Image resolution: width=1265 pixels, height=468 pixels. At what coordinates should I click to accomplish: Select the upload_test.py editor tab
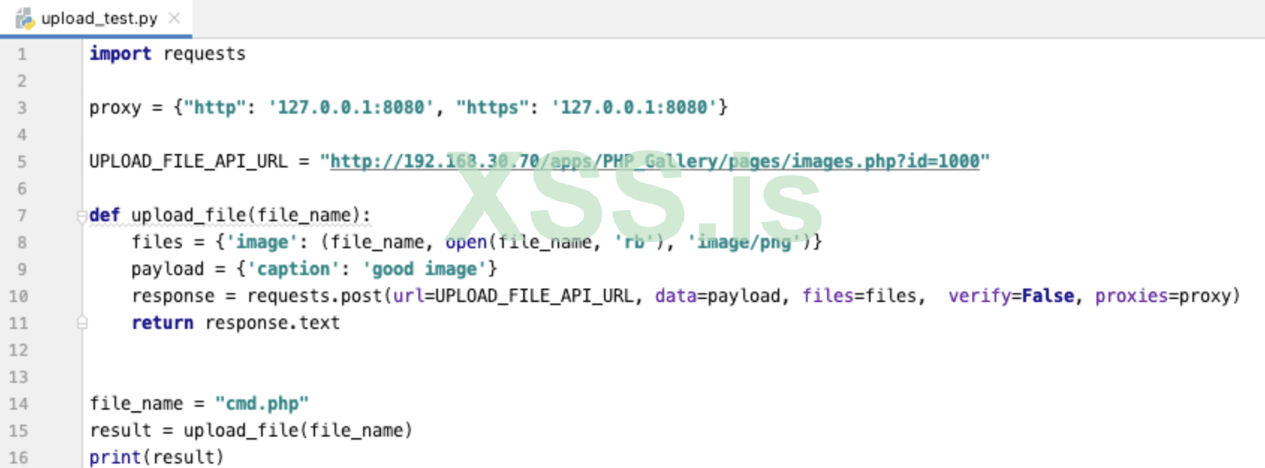(96, 18)
